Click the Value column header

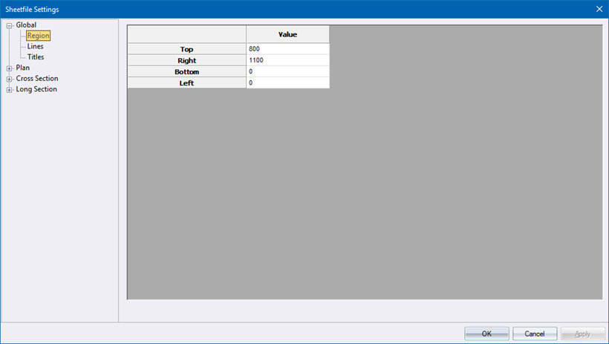pos(287,34)
